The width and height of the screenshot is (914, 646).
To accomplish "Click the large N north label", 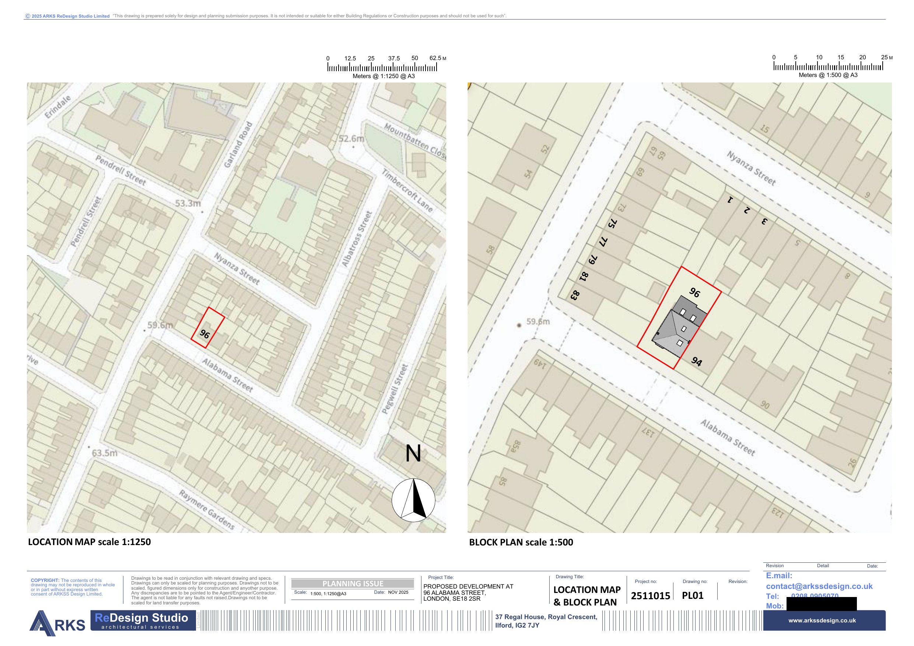I will click(x=413, y=454).
